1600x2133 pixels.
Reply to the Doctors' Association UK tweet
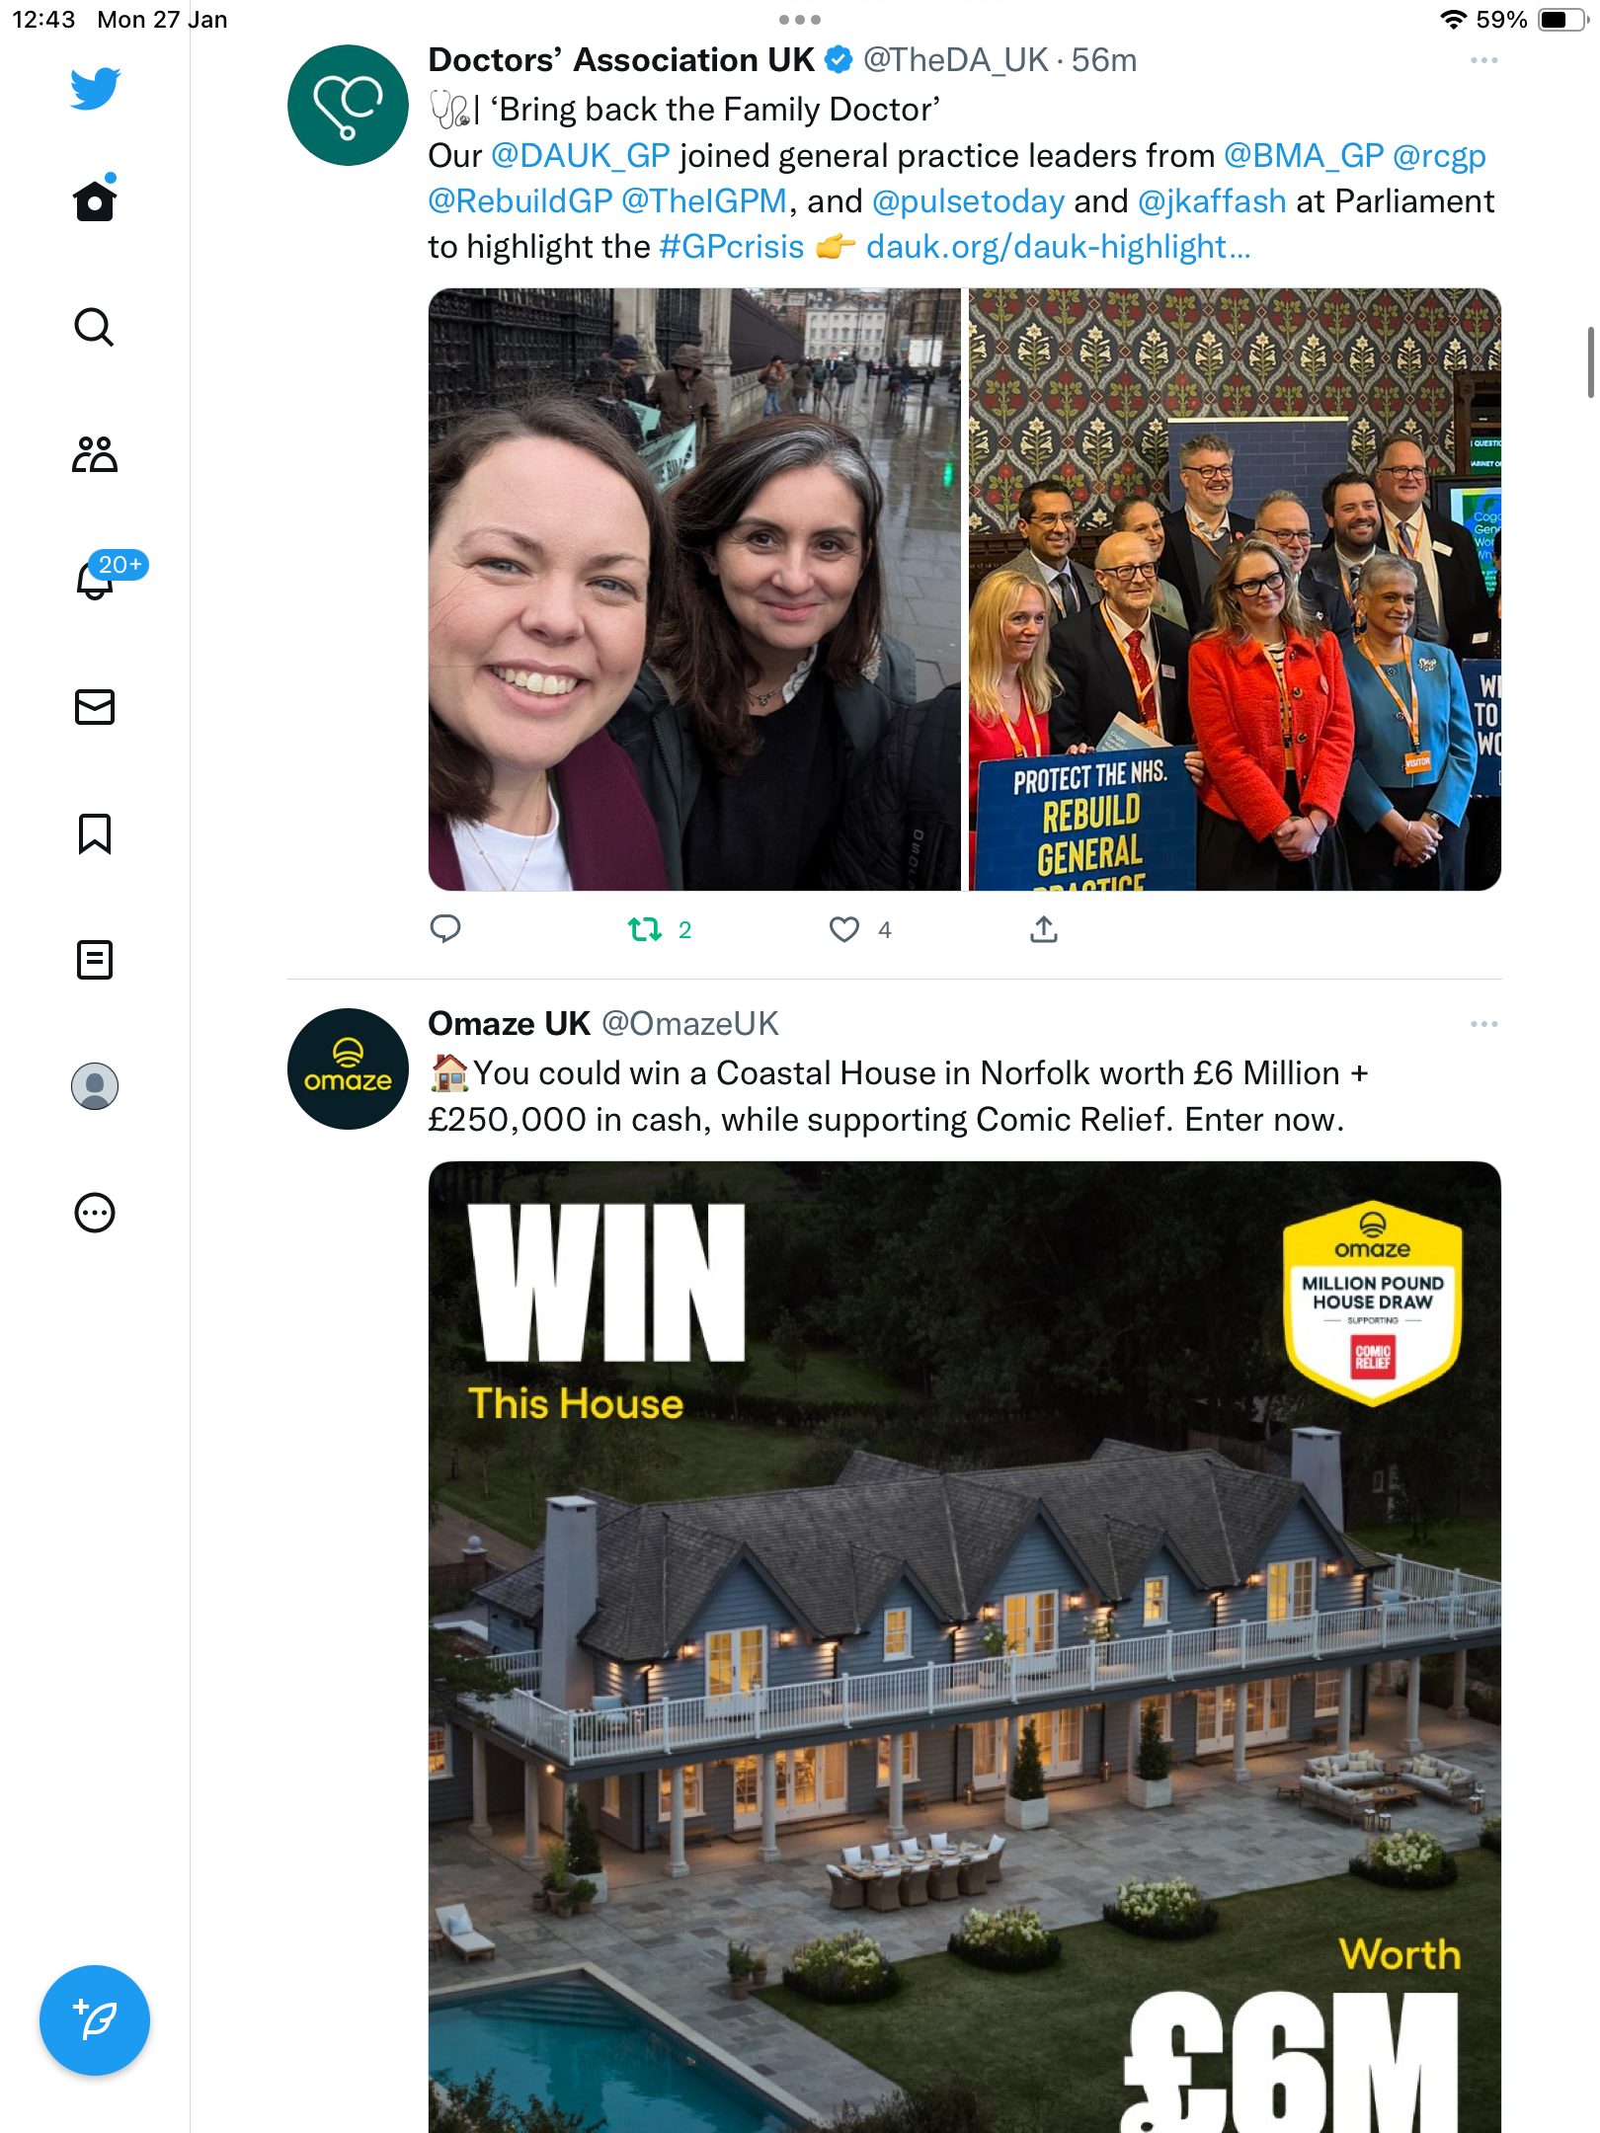(x=445, y=929)
